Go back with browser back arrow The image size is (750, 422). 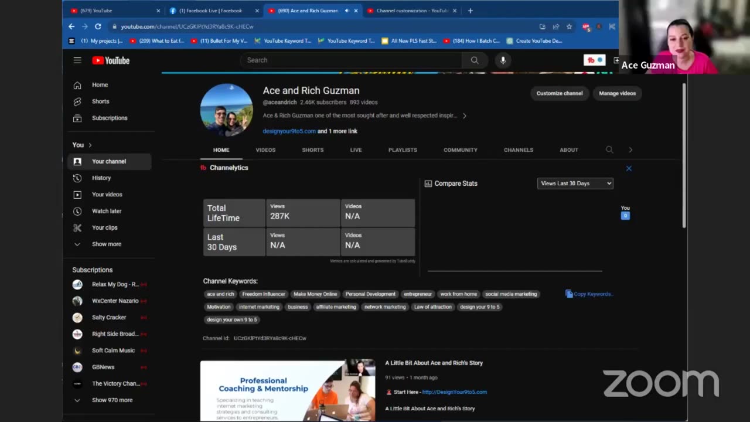coord(71,26)
